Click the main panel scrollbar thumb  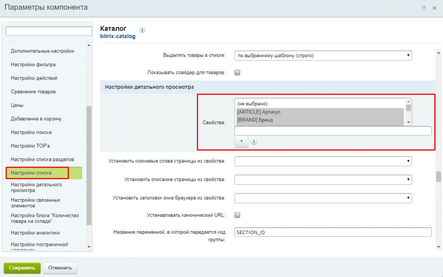point(439,177)
